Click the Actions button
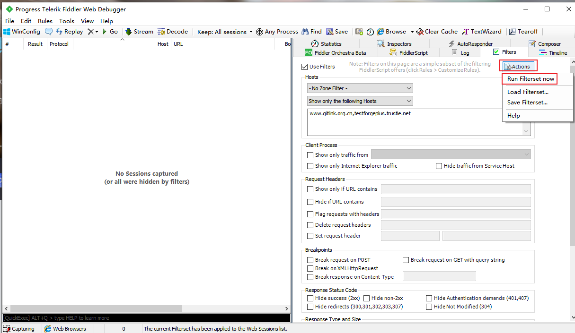This screenshot has width=575, height=333. click(518, 67)
